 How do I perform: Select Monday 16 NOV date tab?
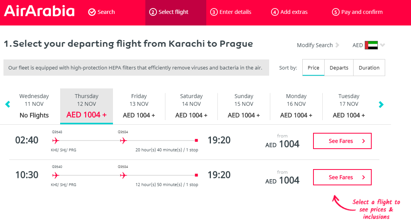point(296,106)
